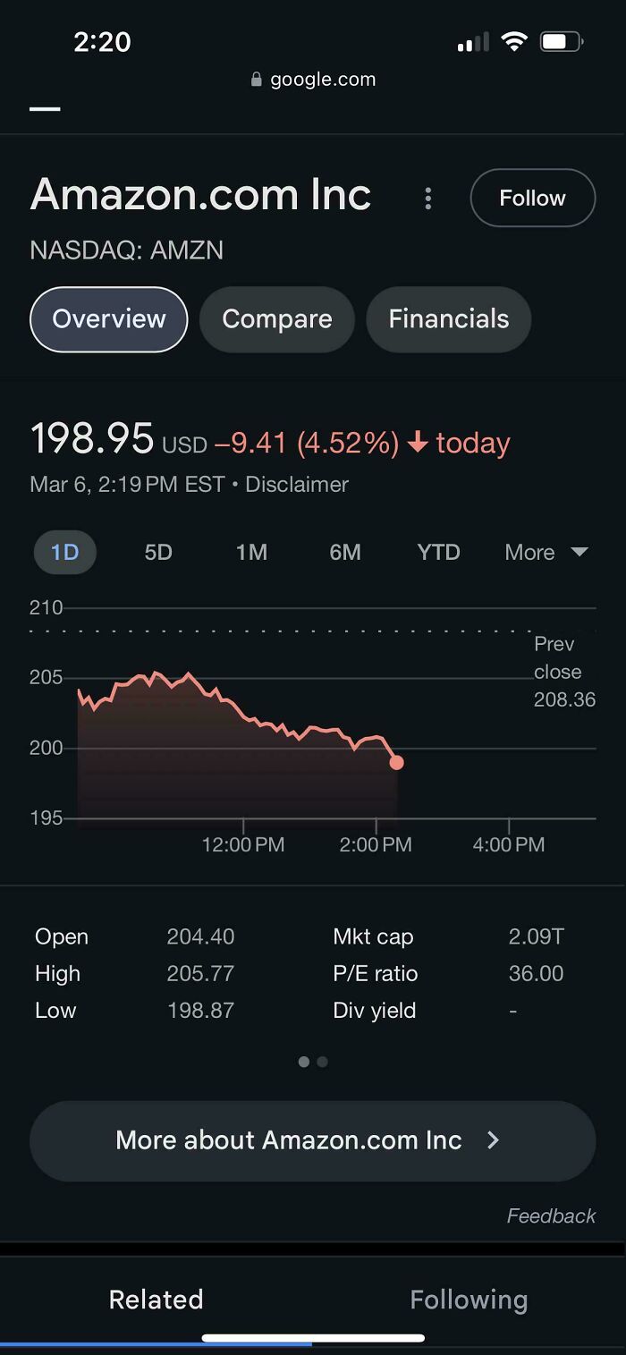Tap the second carousel dot below stats
This screenshot has height=1355, width=626.
pos(322,1062)
